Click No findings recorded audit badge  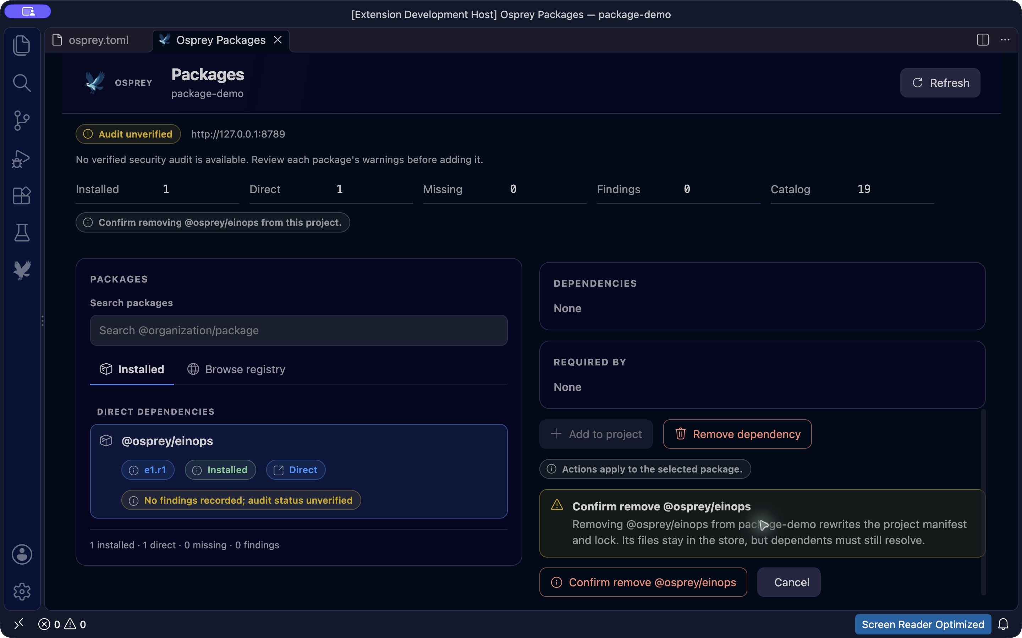click(x=241, y=500)
